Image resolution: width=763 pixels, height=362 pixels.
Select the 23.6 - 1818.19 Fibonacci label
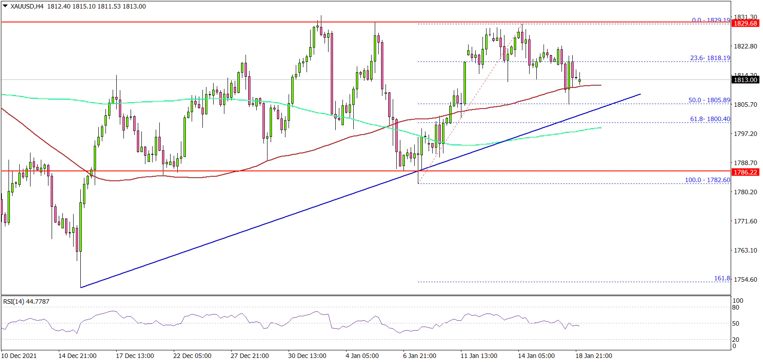click(710, 58)
